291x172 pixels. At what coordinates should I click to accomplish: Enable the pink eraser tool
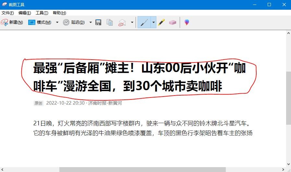(x=173, y=22)
